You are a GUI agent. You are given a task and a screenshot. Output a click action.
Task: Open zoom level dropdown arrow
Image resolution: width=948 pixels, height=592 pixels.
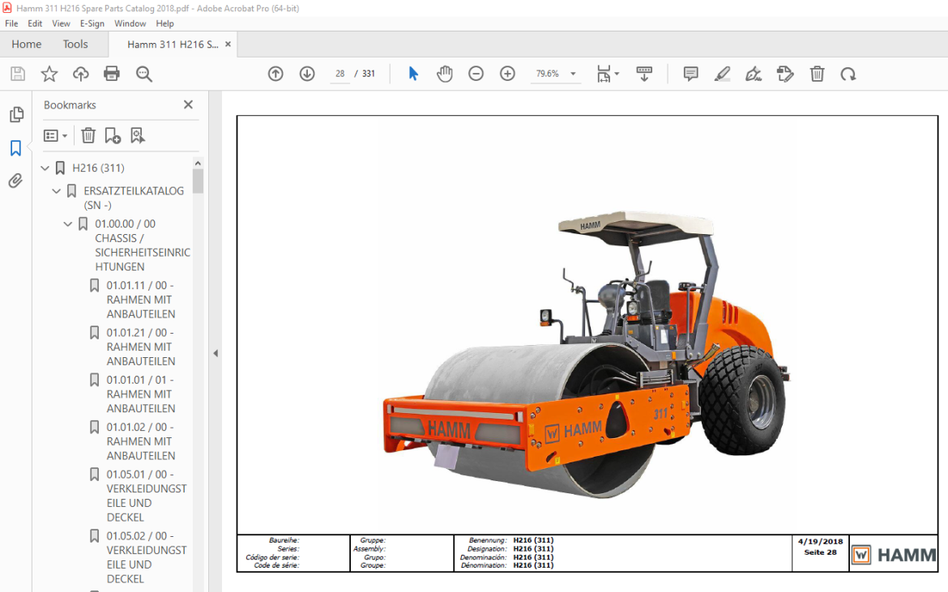573,74
